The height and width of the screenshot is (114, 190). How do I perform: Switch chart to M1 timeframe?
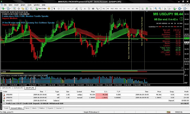point(104,8)
